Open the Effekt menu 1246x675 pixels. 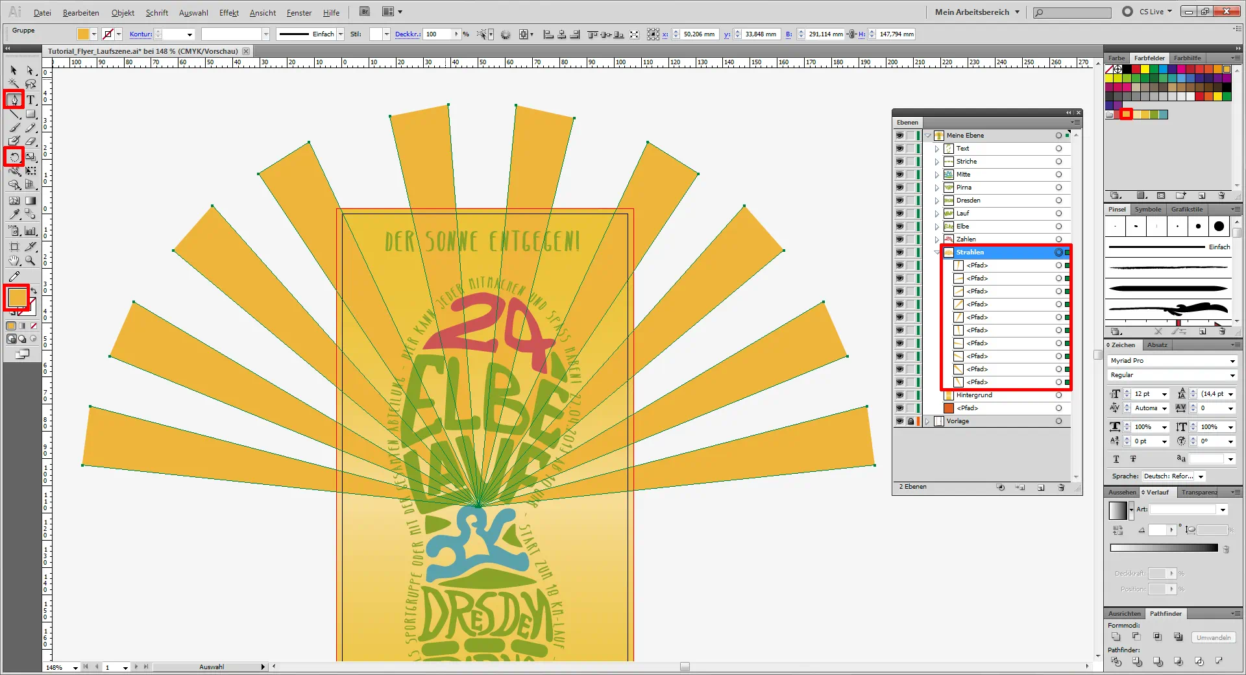click(228, 12)
